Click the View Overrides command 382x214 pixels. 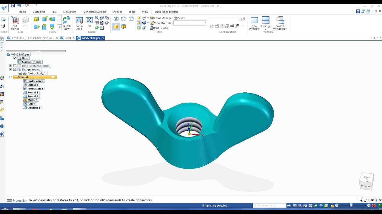point(161,23)
